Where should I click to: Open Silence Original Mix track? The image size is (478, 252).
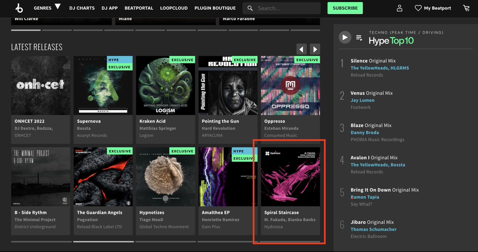click(x=373, y=61)
